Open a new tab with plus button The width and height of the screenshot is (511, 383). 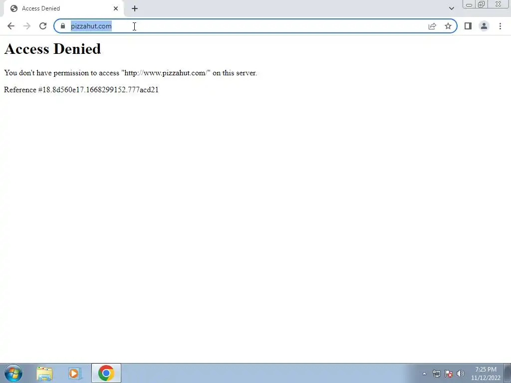pos(135,8)
